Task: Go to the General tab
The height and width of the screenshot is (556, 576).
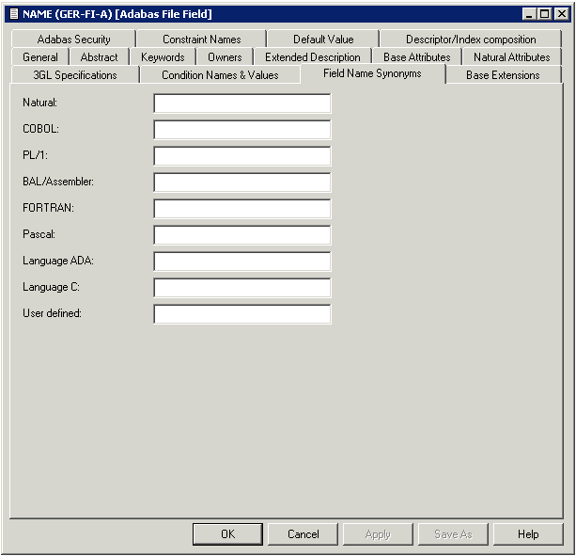Action: point(39,57)
